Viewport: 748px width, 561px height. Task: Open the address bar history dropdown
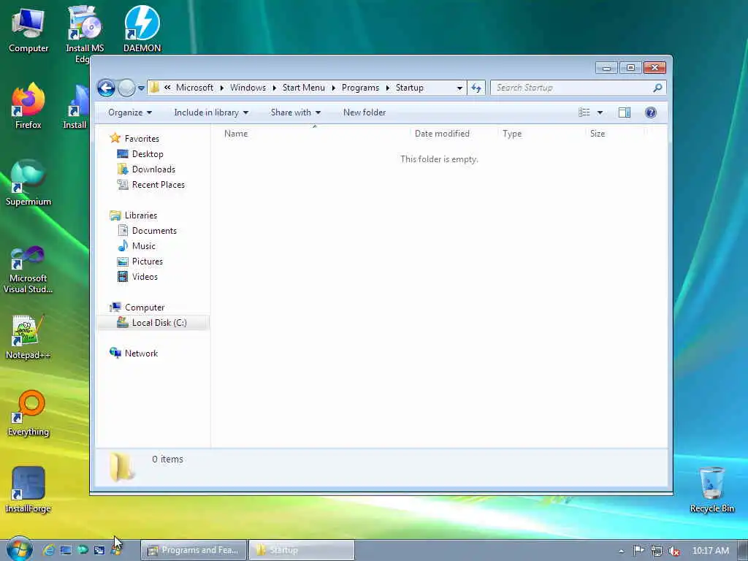[x=459, y=88]
